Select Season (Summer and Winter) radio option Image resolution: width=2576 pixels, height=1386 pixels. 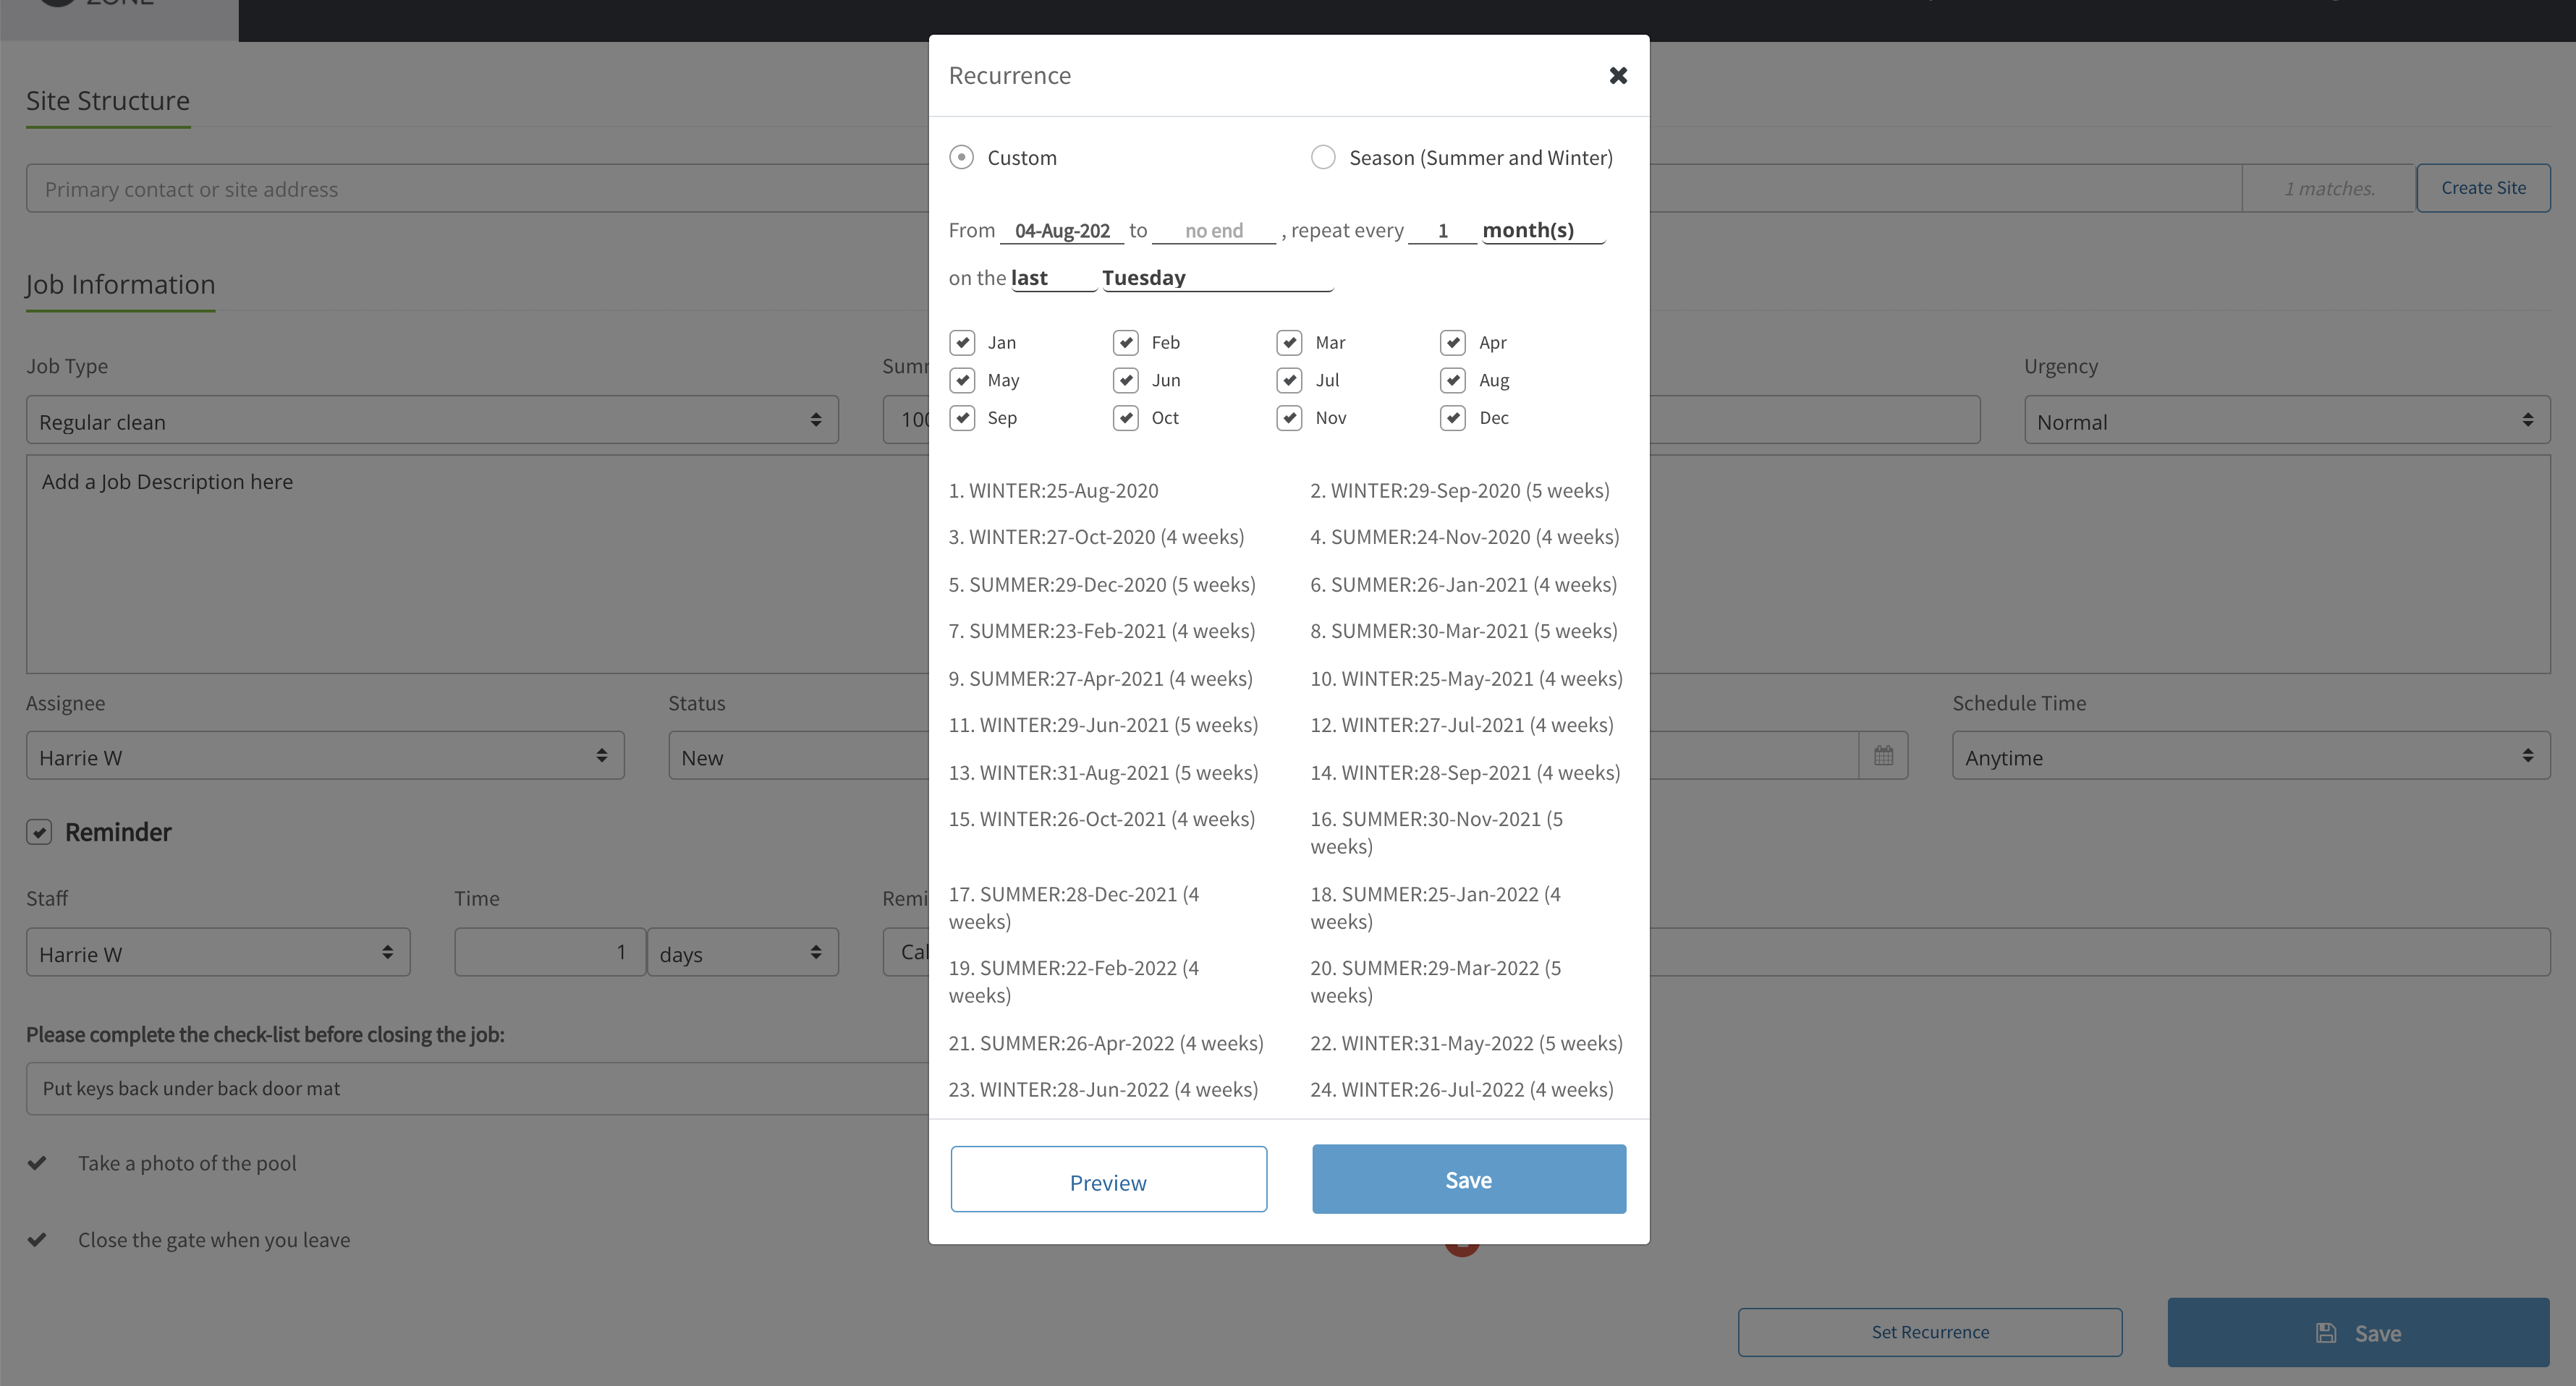[1323, 158]
